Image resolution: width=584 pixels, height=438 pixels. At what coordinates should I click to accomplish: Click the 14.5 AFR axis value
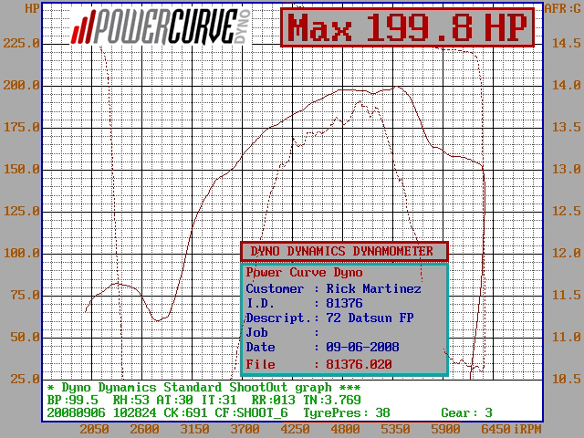[x=566, y=43]
